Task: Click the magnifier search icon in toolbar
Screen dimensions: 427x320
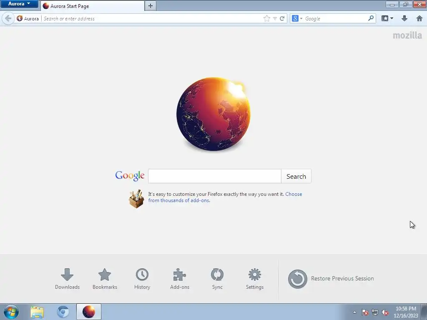Action: (371, 18)
